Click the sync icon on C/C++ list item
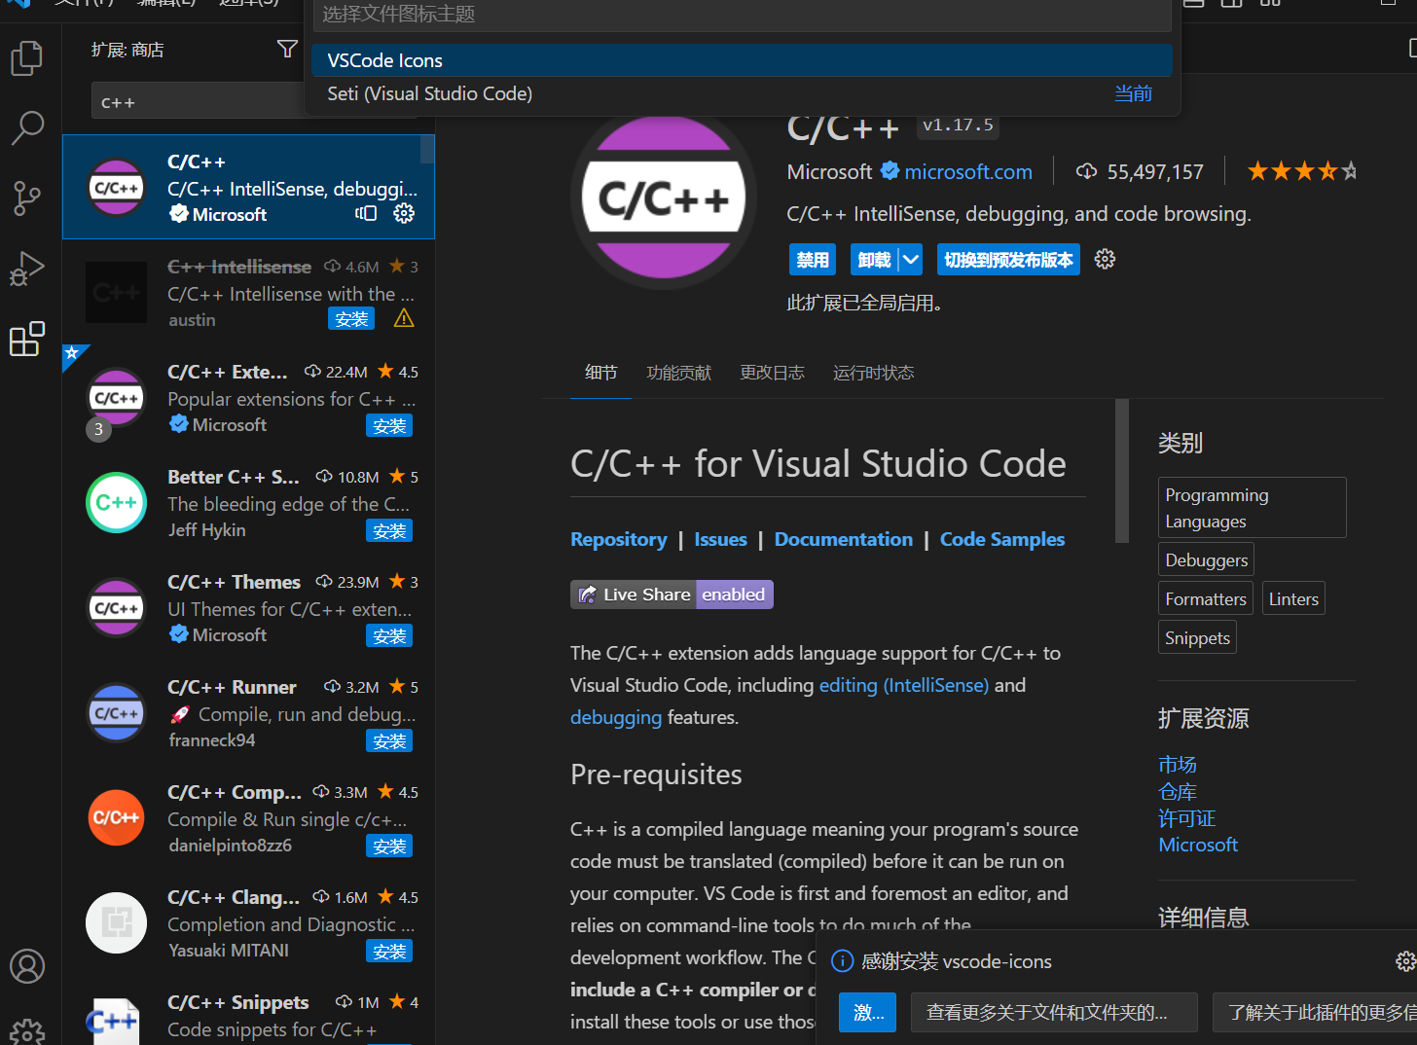The width and height of the screenshot is (1417, 1045). 366,213
